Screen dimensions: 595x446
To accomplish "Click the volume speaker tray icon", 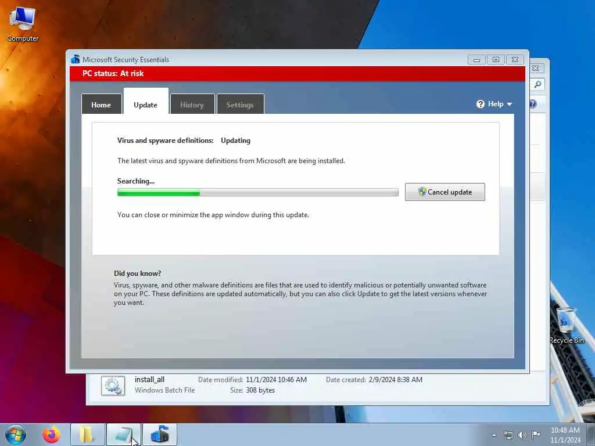I will click(x=522, y=435).
